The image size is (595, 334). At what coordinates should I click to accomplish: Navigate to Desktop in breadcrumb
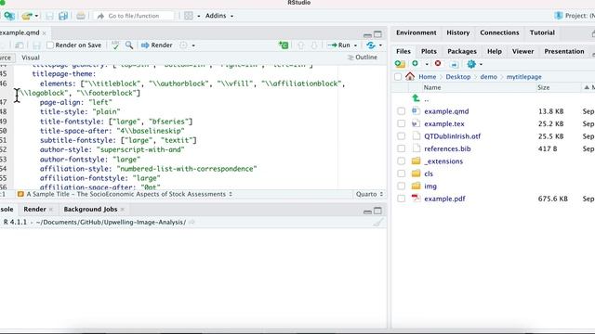tap(457, 76)
